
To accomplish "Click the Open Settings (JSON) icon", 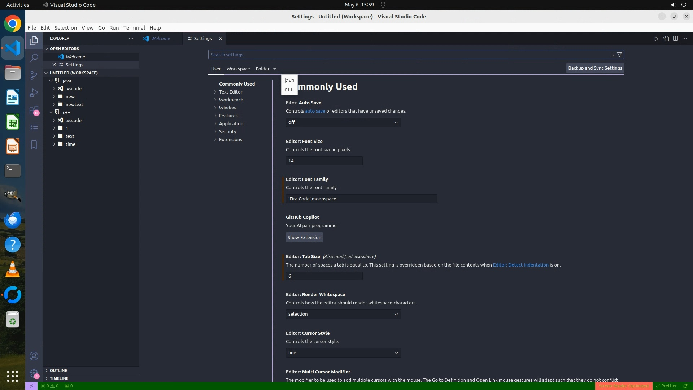I will 666,39.
